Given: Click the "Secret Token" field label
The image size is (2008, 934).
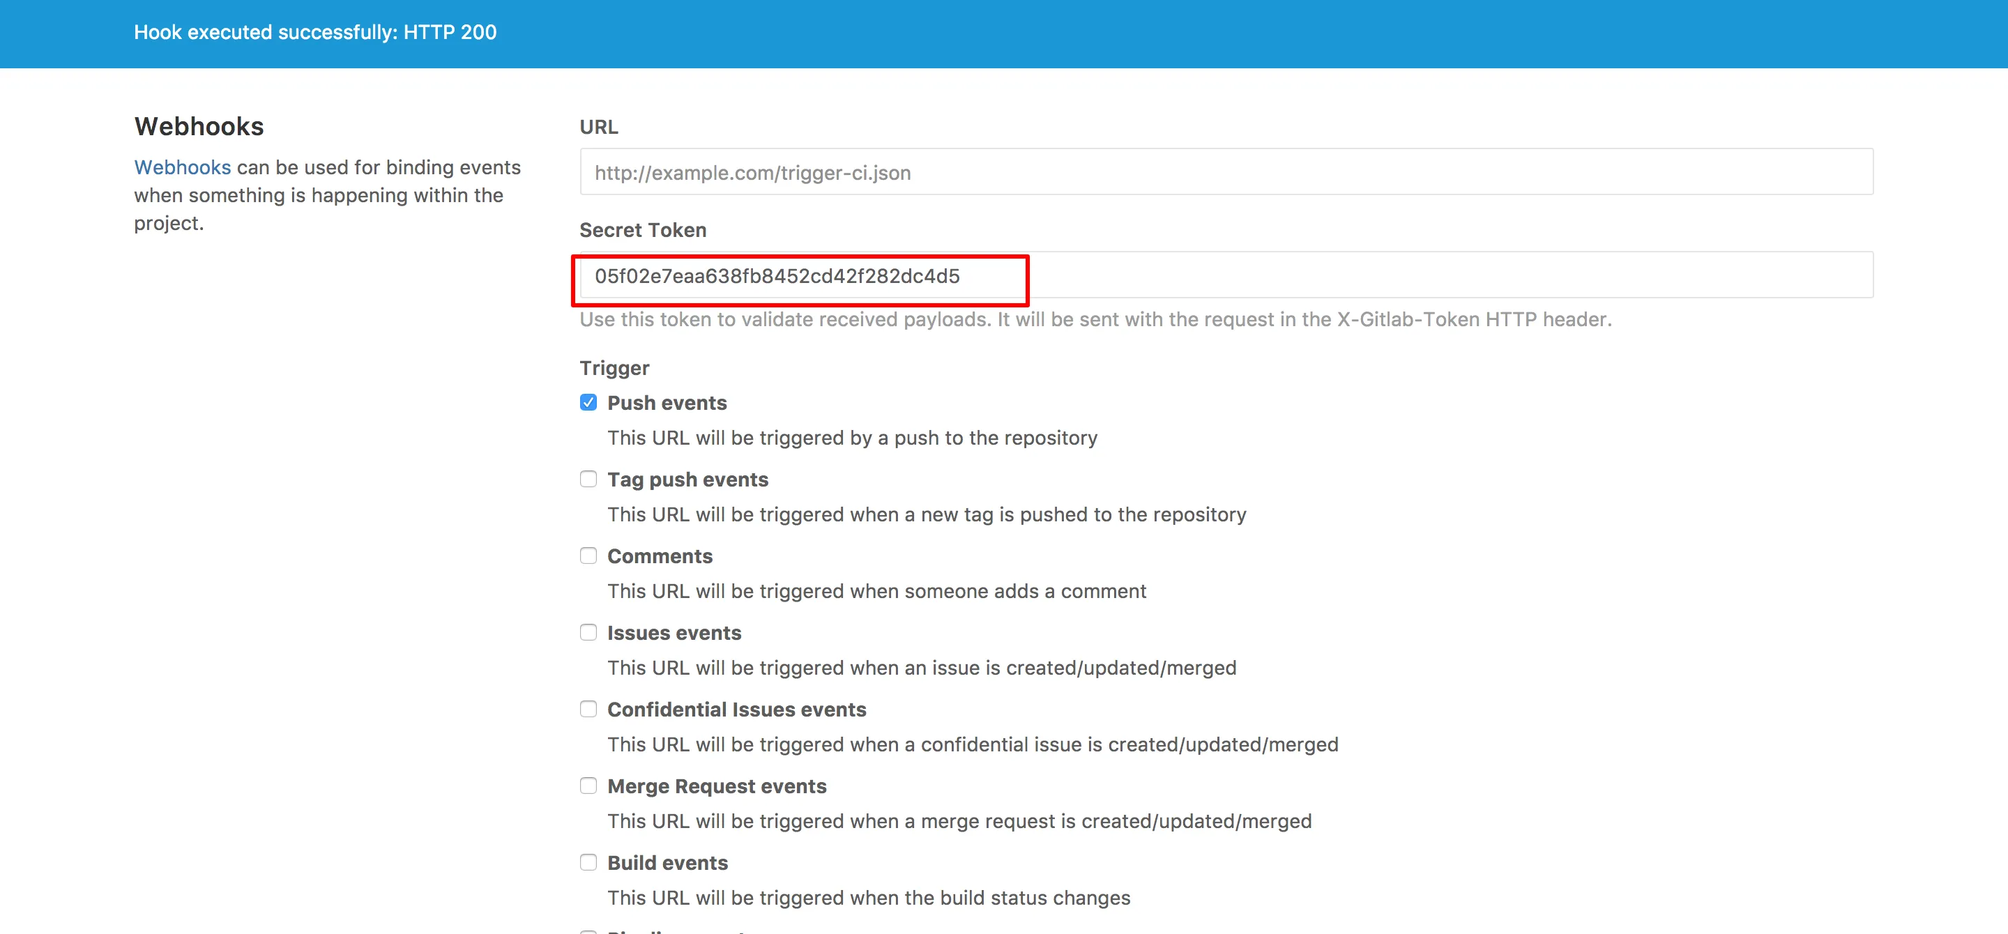Looking at the screenshot, I should 642,231.
